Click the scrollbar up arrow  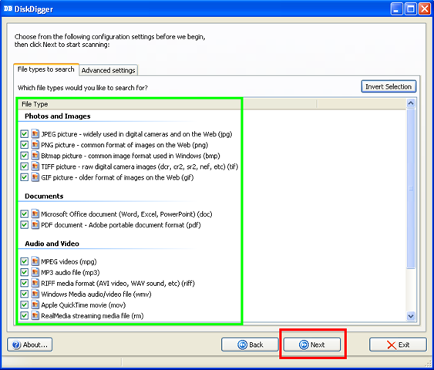point(411,103)
